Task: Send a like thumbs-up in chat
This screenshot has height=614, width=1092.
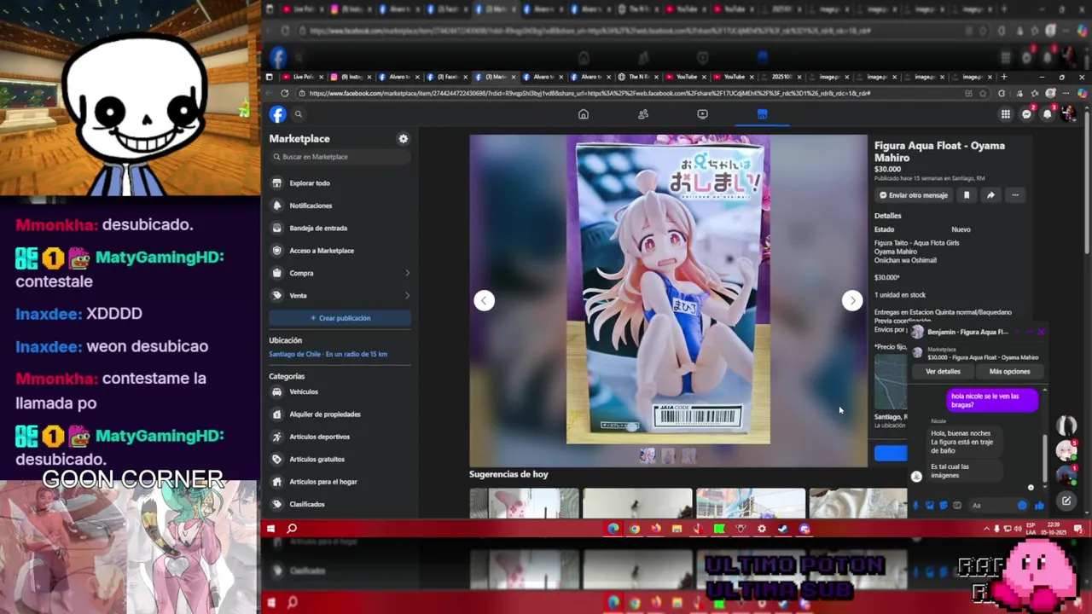Action: point(1039,505)
